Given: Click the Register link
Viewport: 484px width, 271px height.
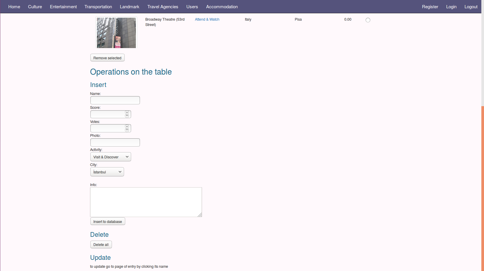Looking at the screenshot, I should click(x=430, y=6).
